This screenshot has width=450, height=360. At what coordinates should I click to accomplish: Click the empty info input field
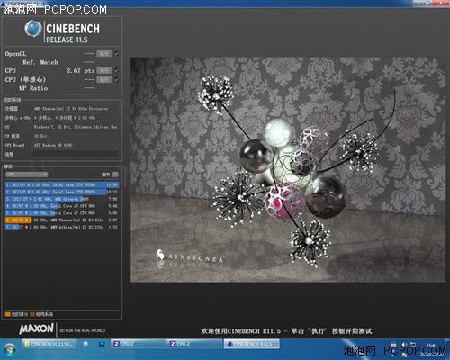coord(75,154)
